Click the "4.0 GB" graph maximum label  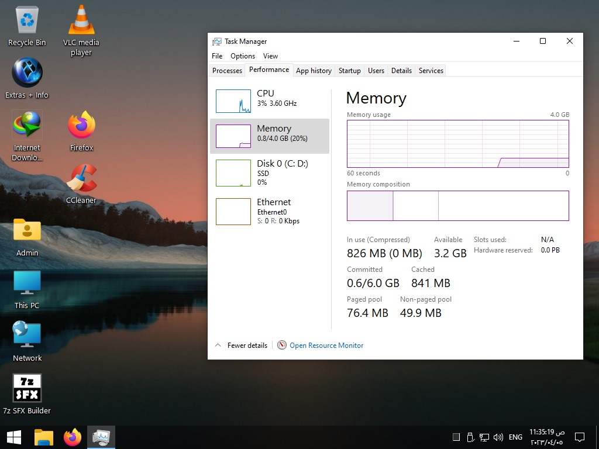point(560,115)
